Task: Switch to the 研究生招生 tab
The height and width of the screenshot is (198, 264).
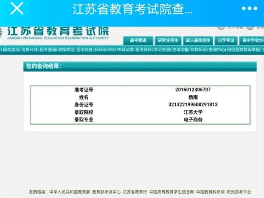Action: [x=168, y=41]
